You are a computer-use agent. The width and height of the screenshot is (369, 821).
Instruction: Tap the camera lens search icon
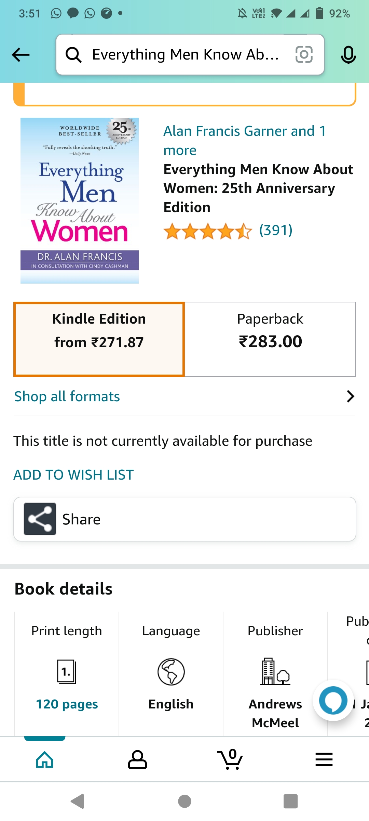coord(304,55)
